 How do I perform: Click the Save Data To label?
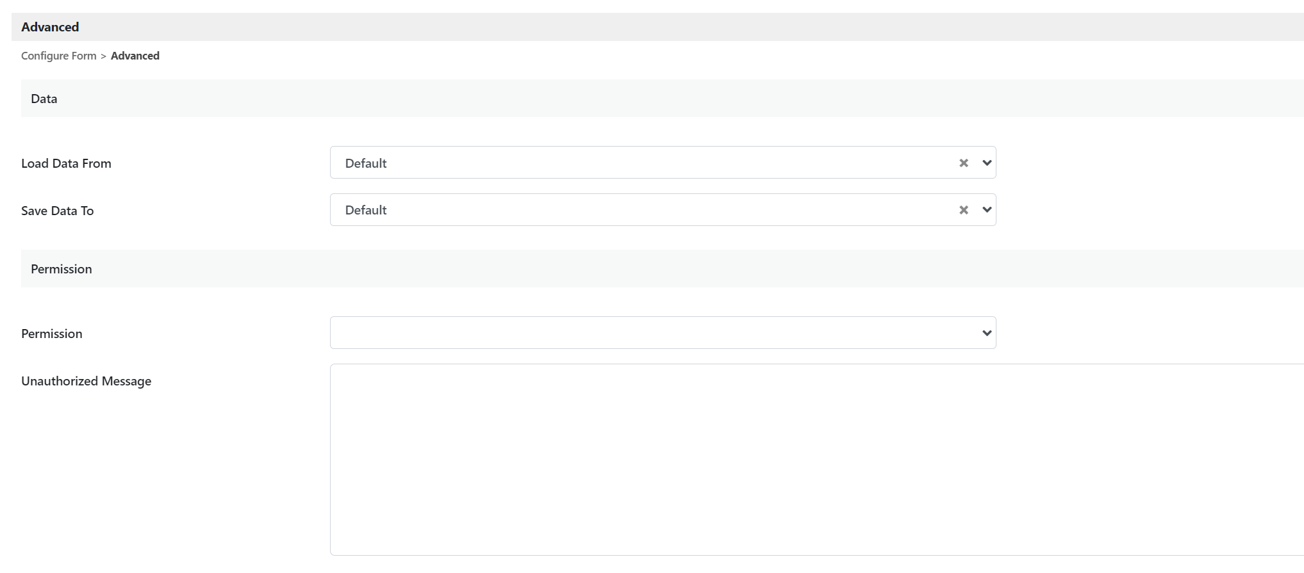tap(57, 211)
